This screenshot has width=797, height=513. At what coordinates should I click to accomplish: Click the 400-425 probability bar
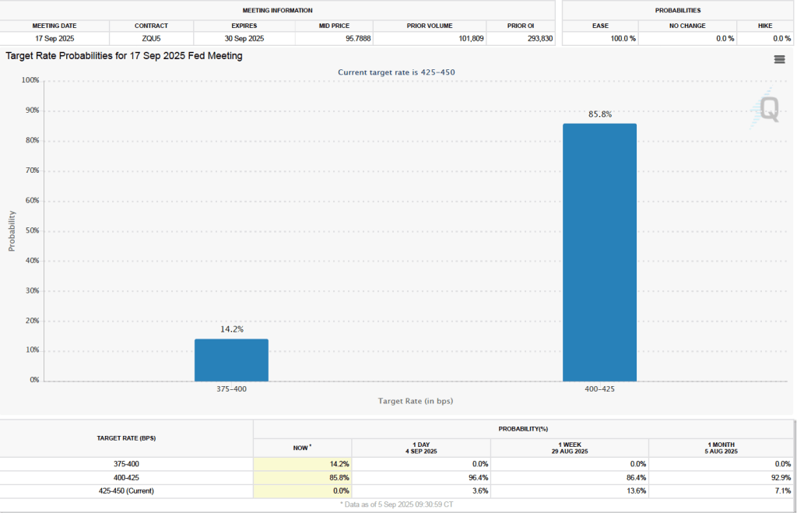(599, 252)
